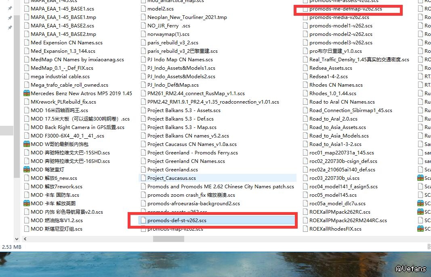Select the file promods-me-defmap-v262.scs

click(x=345, y=9)
